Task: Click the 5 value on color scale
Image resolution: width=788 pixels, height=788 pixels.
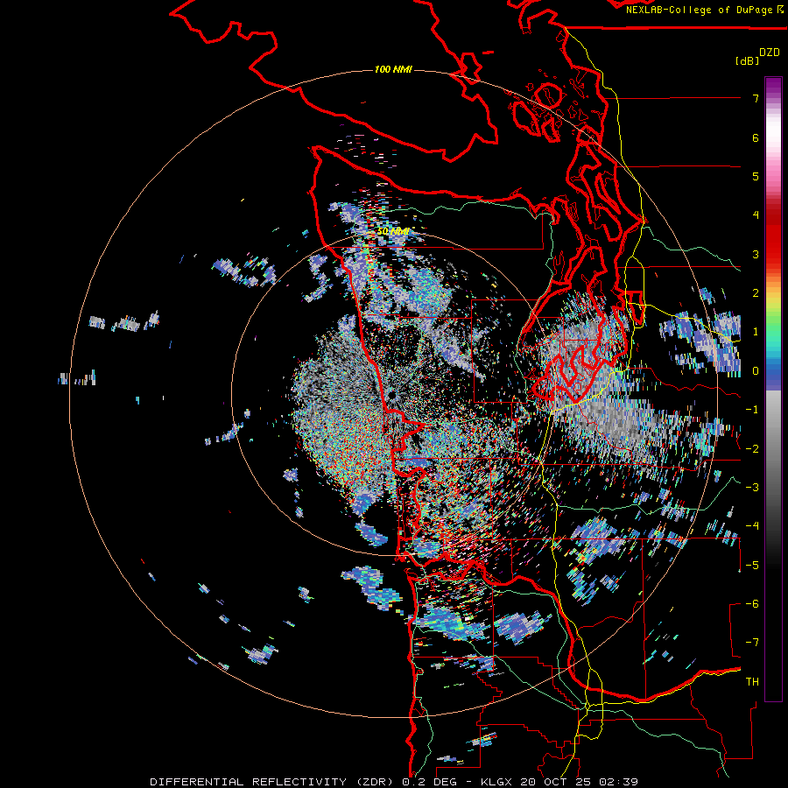Action: tap(756, 176)
